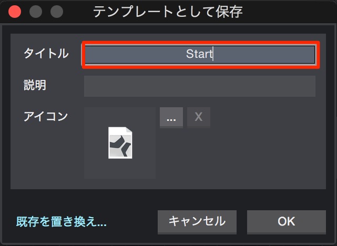
Task: Cancel with the キャンセル button
Action: pos(197,222)
